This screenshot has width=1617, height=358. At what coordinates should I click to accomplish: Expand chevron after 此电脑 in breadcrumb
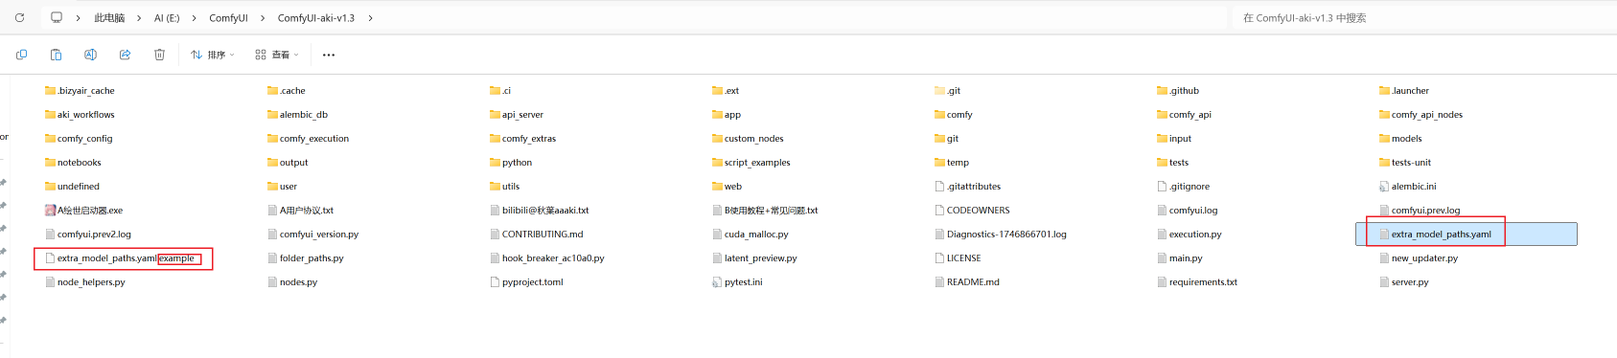pos(139,17)
